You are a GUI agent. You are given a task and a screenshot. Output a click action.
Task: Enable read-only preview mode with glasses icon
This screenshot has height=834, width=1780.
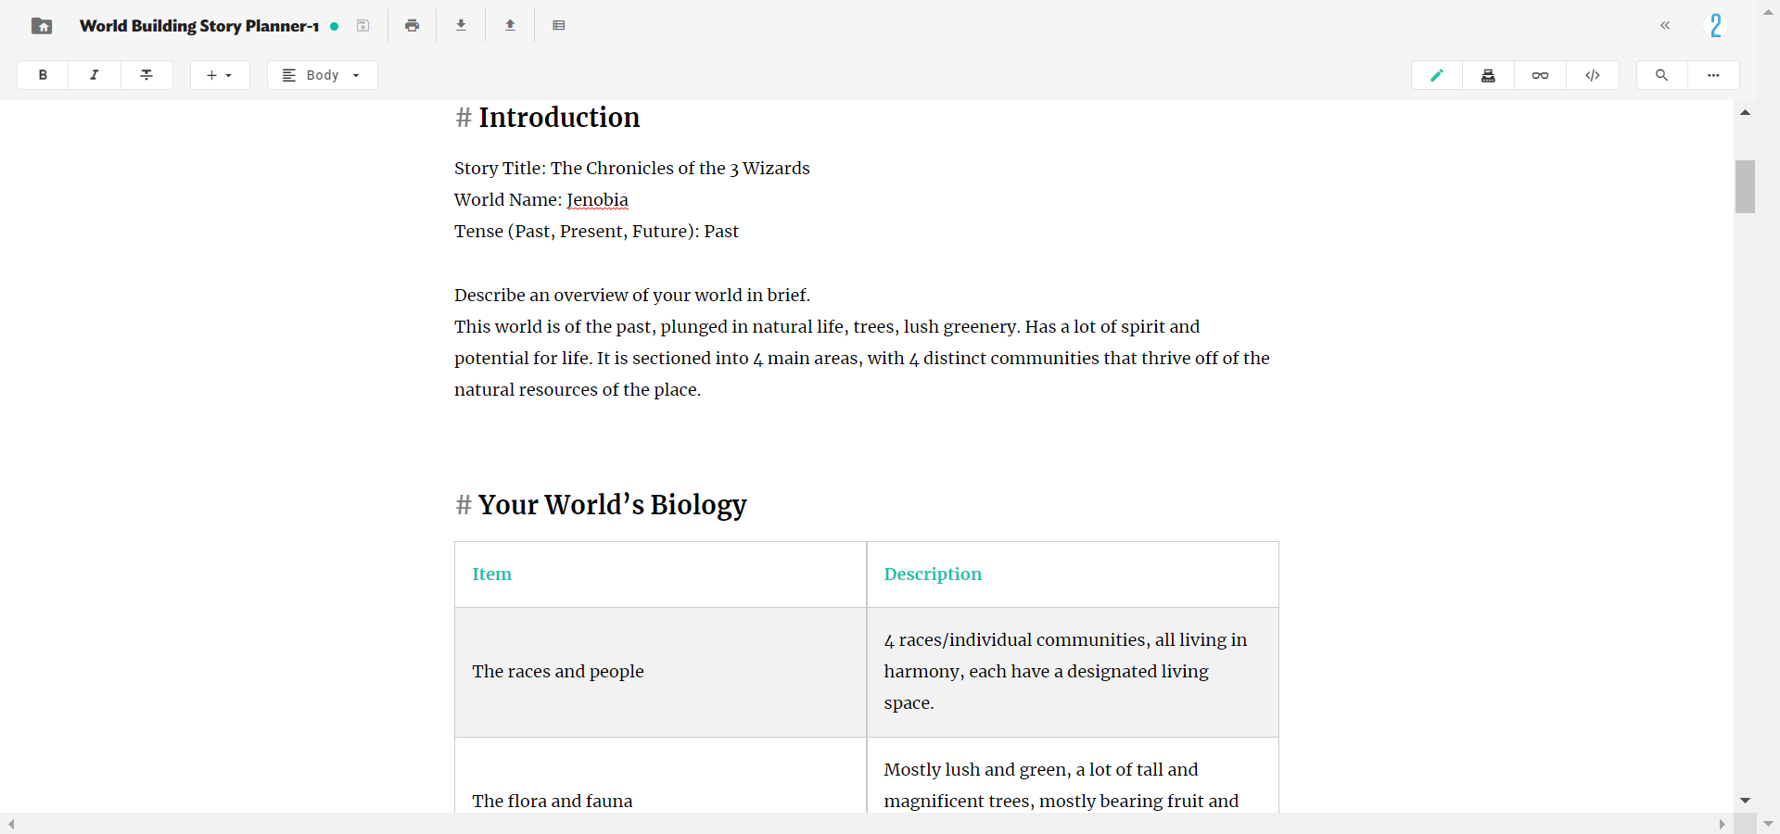click(x=1540, y=75)
